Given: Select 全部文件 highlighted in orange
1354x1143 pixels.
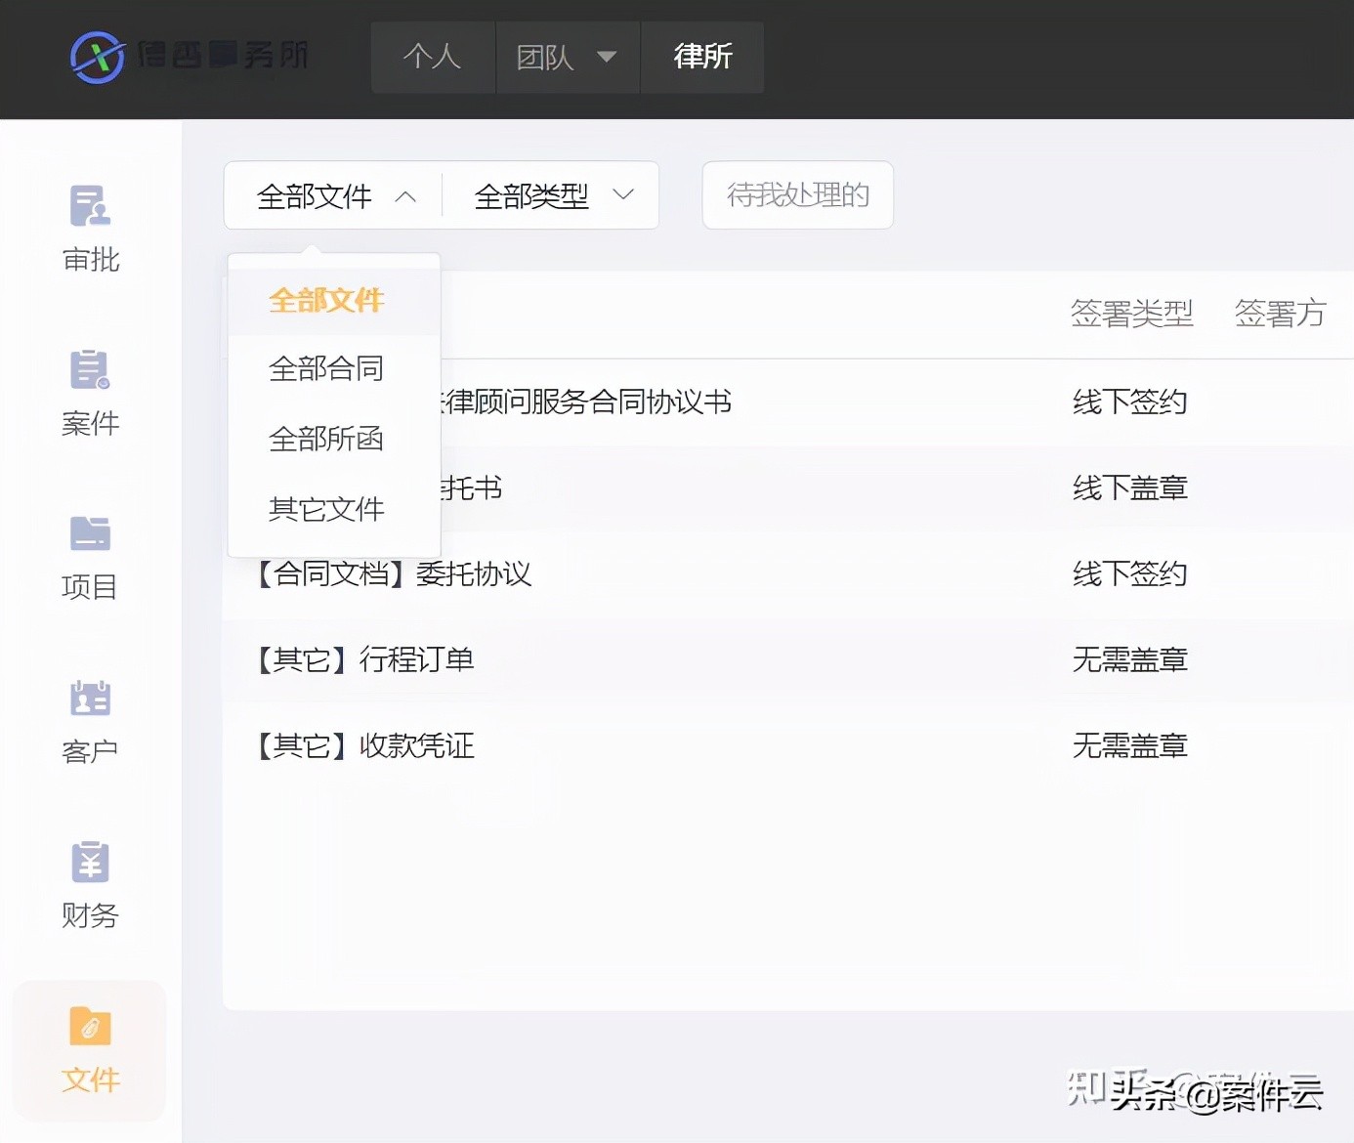Looking at the screenshot, I should pyautogui.click(x=326, y=300).
